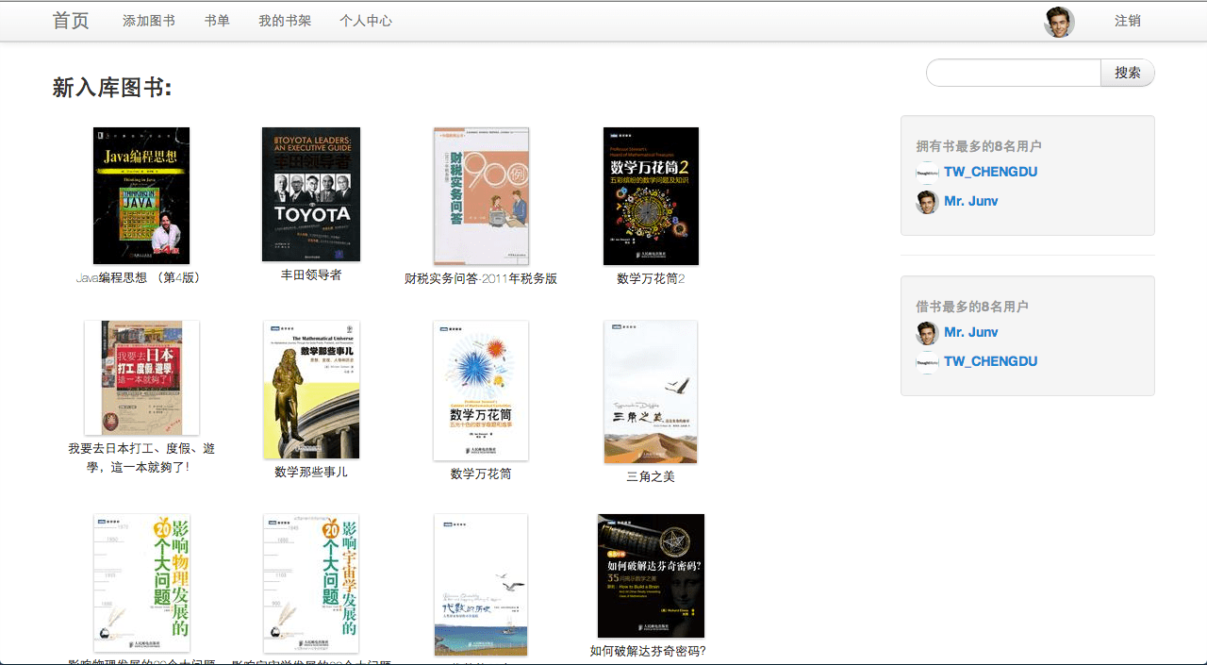
Task: Click Mr. Junv avatar in 借书最多 panel
Action: pyautogui.click(x=927, y=333)
